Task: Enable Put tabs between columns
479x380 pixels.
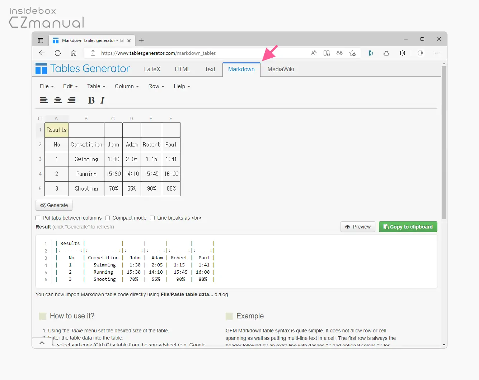Action: click(38, 218)
